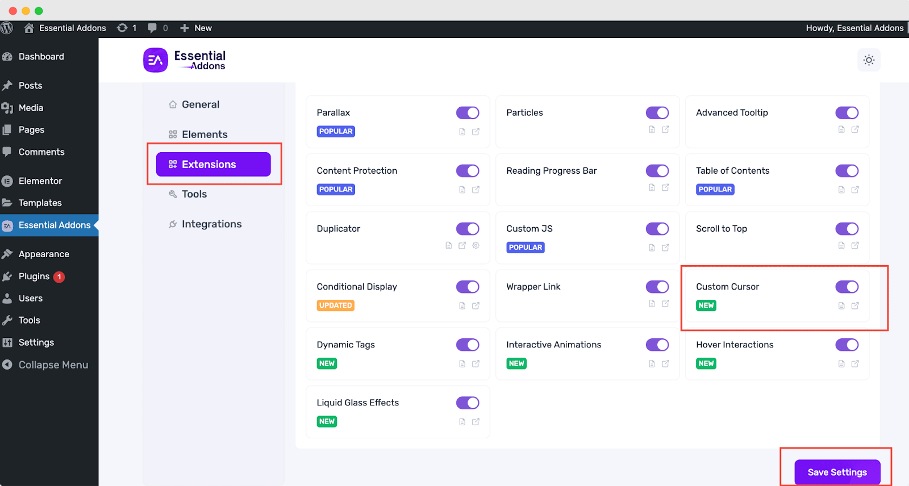This screenshot has height=486, width=909.
Task: Toggle the Dynamic Tags extension
Action: 468,345
